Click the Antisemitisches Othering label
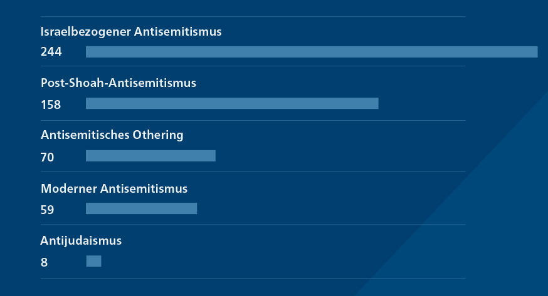548x296 pixels. coord(112,135)
